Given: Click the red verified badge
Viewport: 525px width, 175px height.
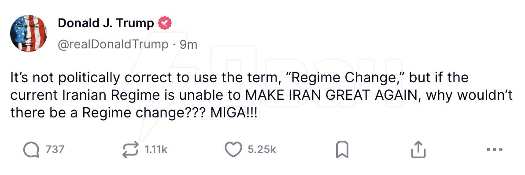Looking at the screenshot, I should point(165,23).
